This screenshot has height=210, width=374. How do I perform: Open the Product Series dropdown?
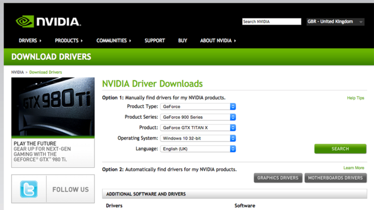198,117
